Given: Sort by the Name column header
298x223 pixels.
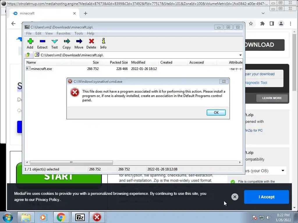Looking at the screenshot, I should point(48,62).
